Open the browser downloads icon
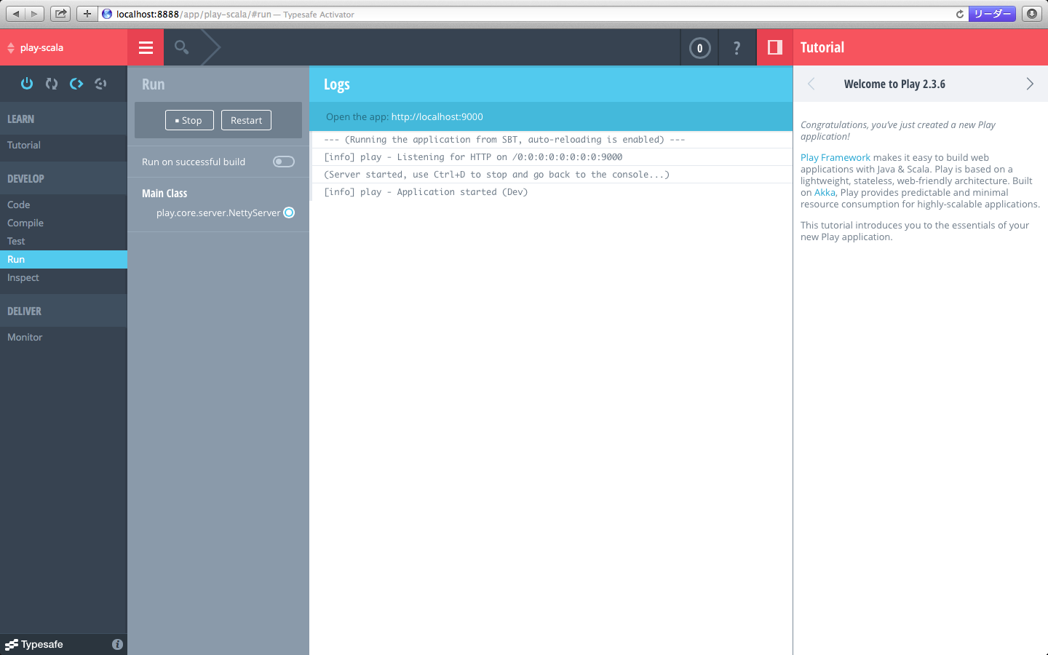Screen dimensions: 1048x655 coord(1032,14)
